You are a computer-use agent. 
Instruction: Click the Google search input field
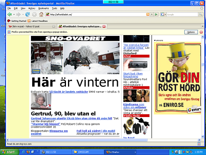182,15
